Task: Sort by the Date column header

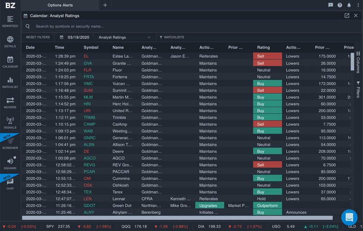Action: [30, 47]
